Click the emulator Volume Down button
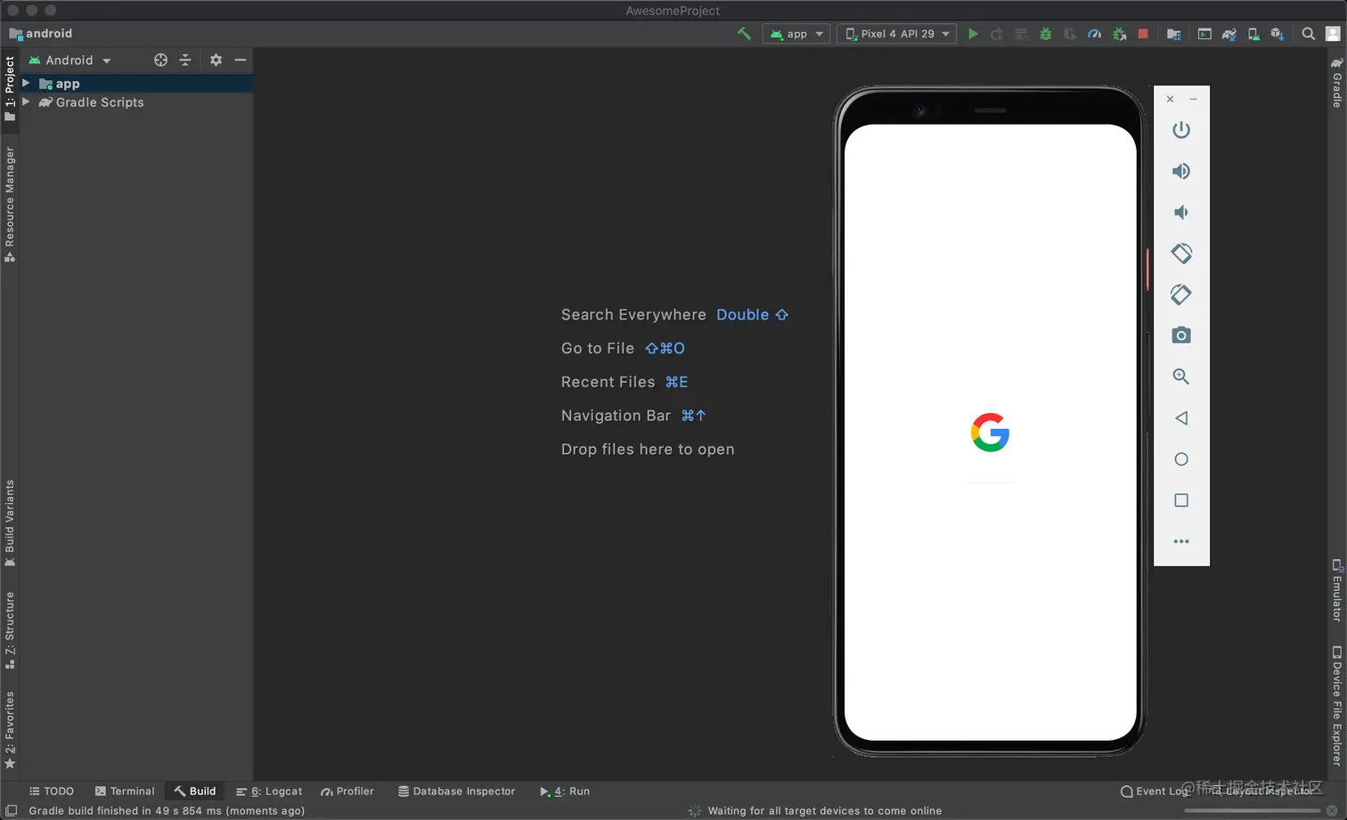The height and width of the screenshot is (820, 1347). pyautogui.click(x=1181, y=212)
